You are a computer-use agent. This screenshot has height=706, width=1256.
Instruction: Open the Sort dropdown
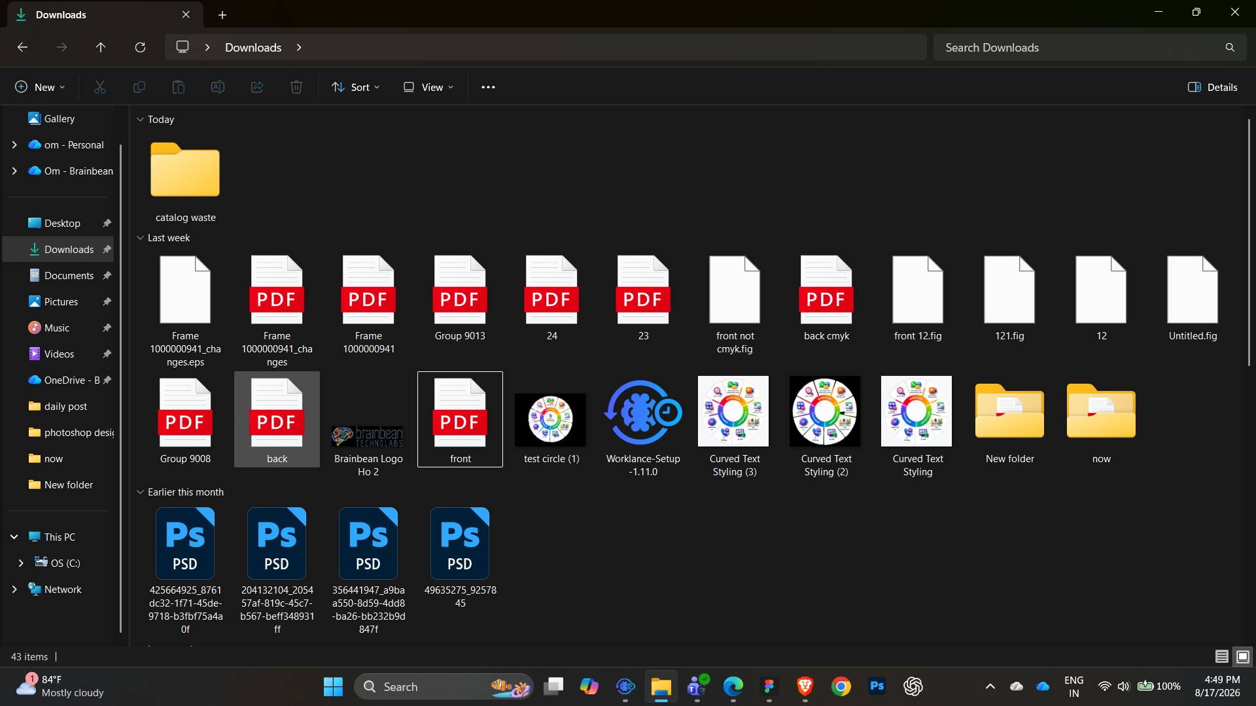tap(355, 87)
